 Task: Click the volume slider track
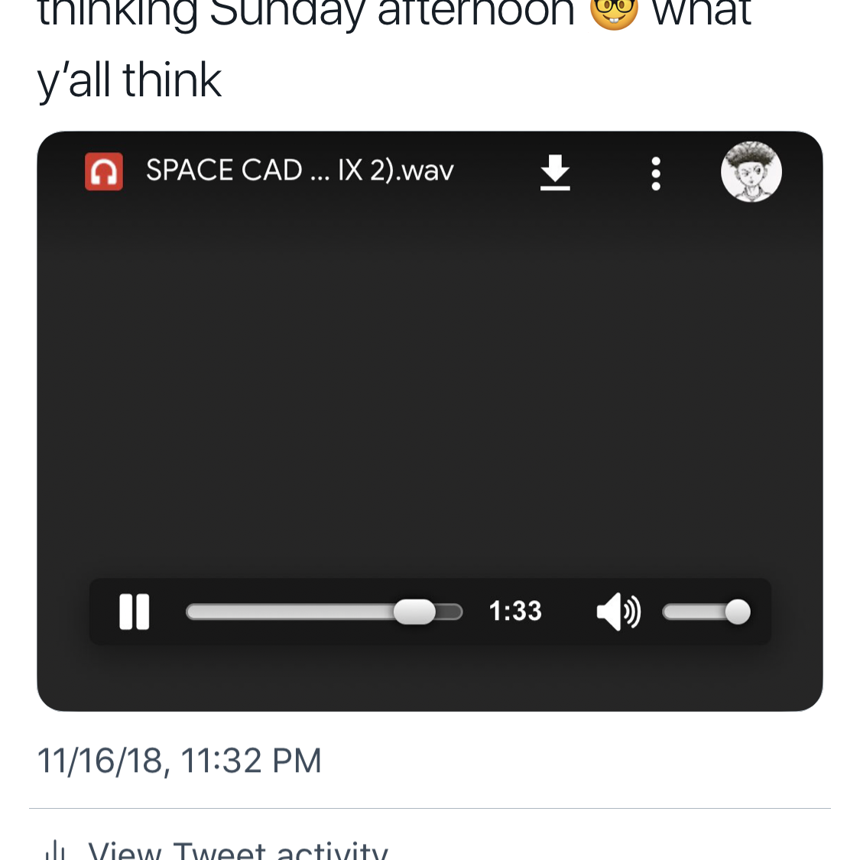(693, 612)
